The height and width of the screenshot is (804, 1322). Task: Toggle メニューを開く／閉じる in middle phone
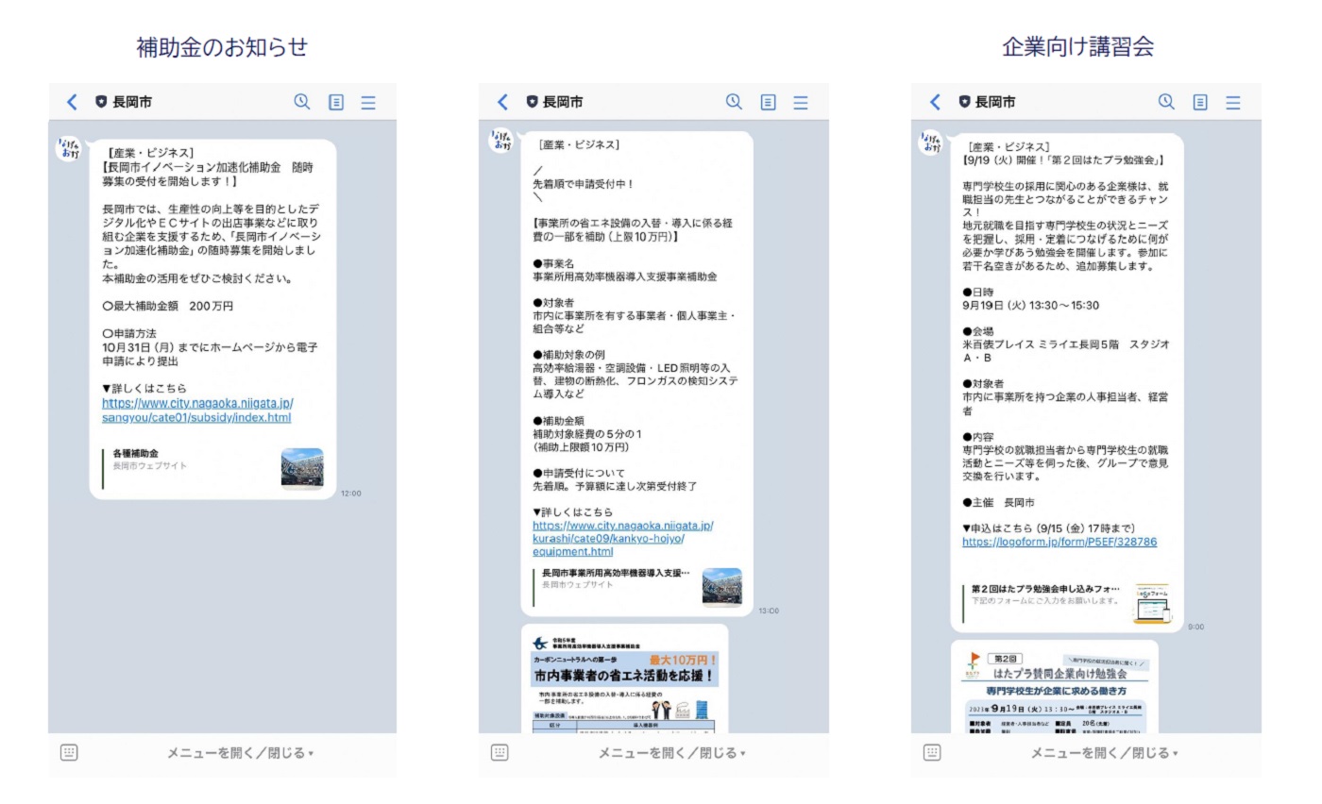[x=671, y=753]
